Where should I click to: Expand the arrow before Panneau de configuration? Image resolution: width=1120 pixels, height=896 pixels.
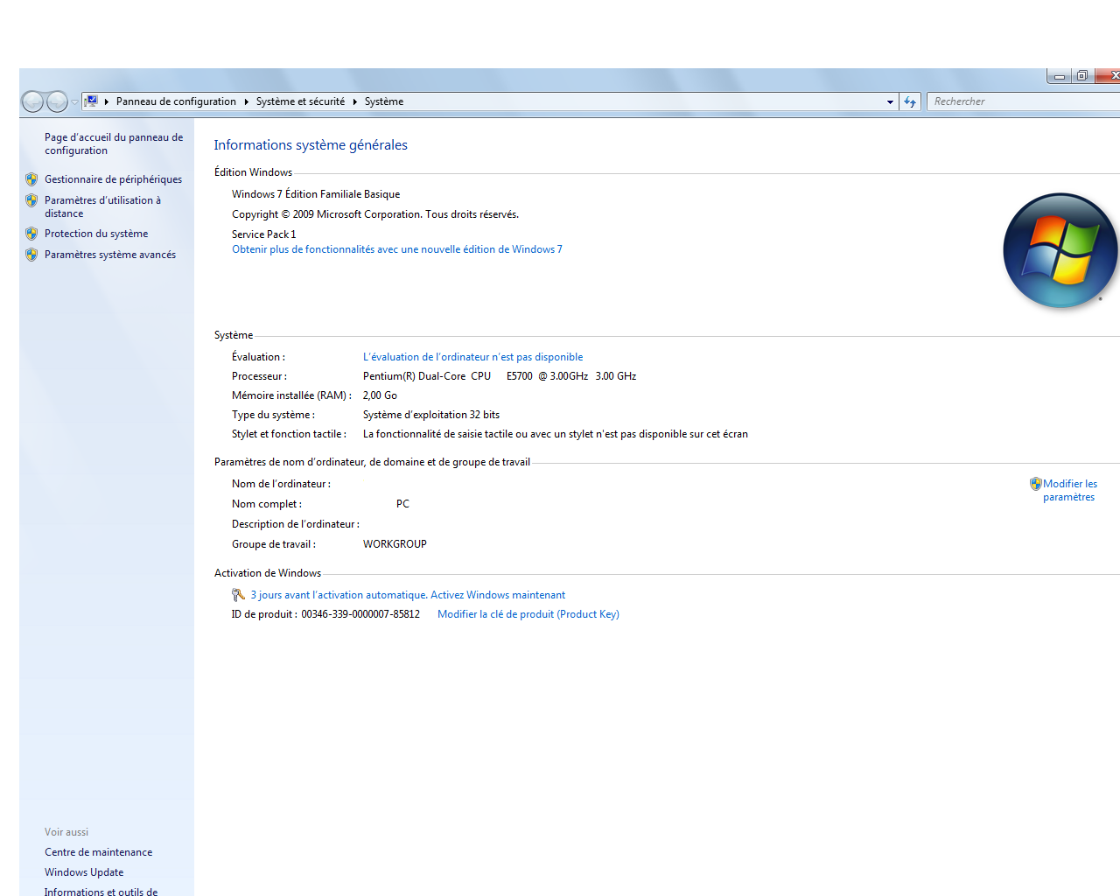pyautogui.click(x=107, y=101)
